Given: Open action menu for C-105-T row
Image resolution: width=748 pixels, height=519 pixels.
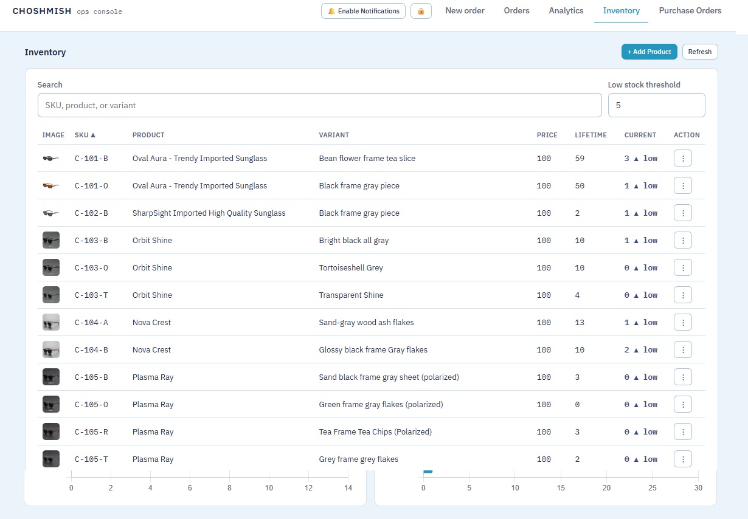Looking at the screenshot, I should (683, 459).
